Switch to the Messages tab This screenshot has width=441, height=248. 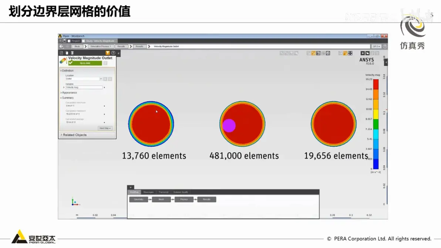[x=148, y=192]
